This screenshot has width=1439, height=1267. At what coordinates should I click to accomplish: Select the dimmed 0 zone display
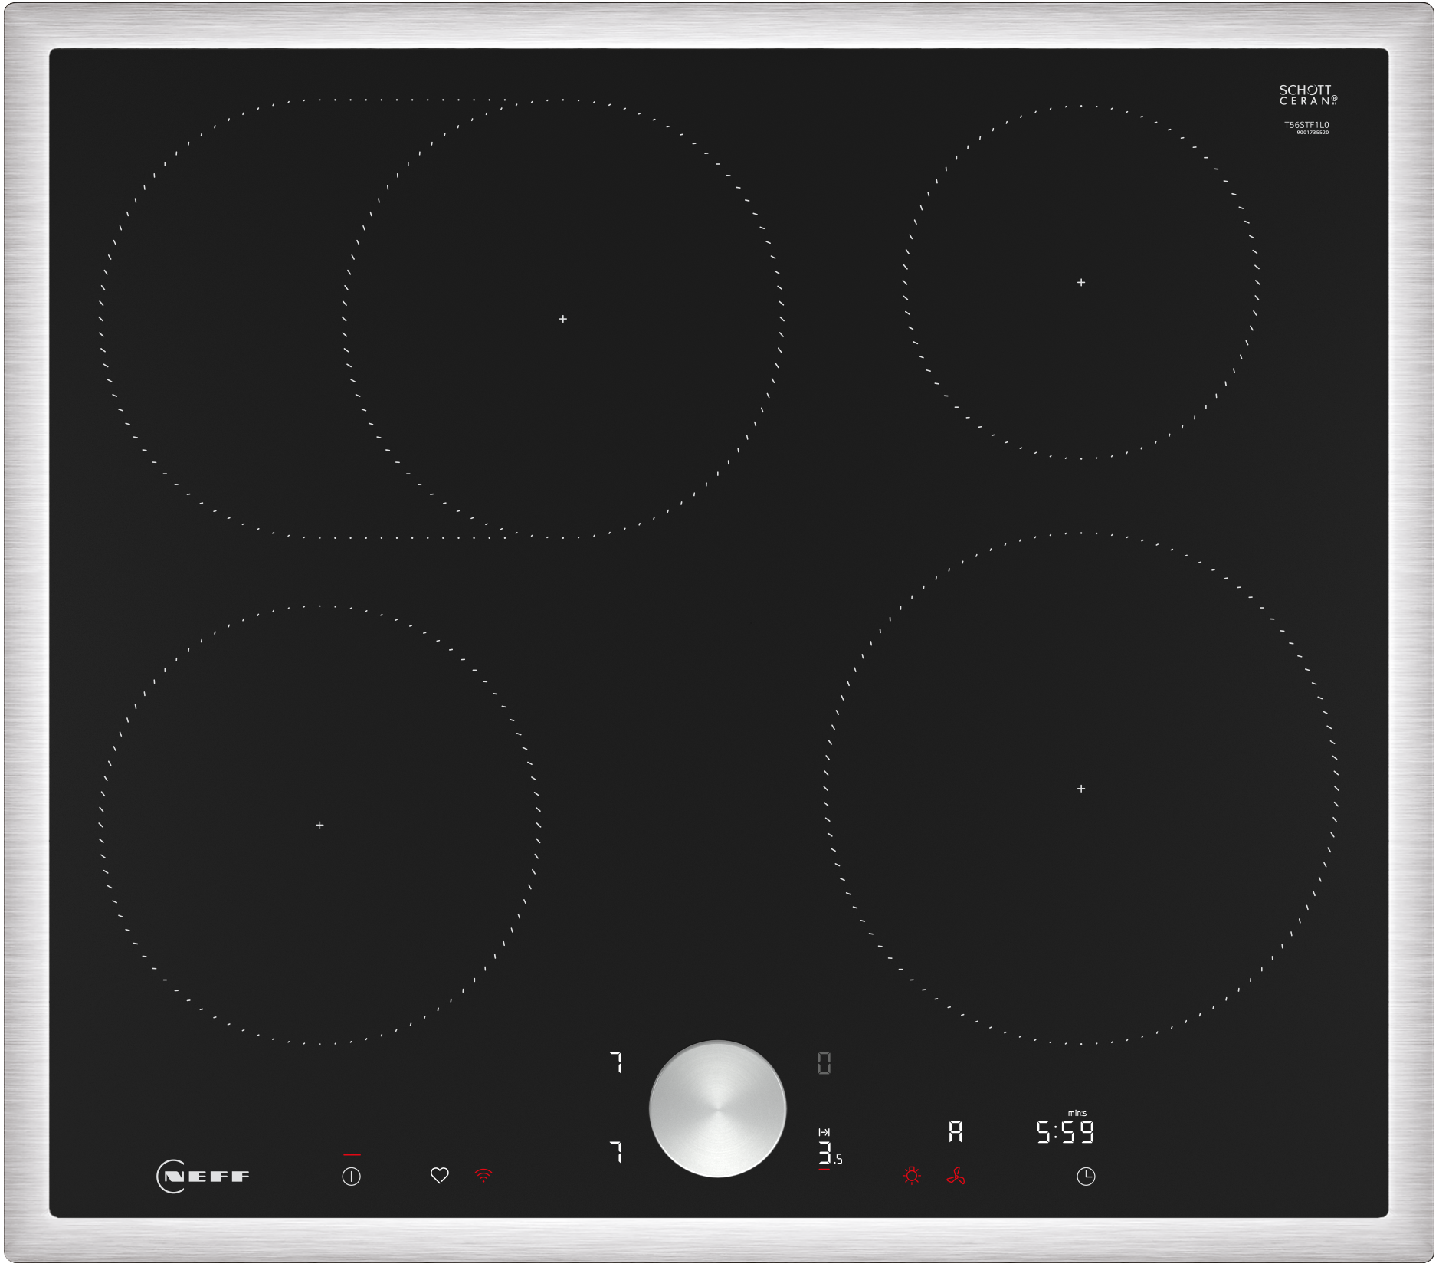824,1063
